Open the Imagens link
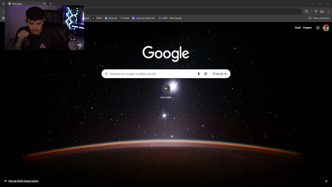Viewport: 332px width, 187px height. pos(307,28)
